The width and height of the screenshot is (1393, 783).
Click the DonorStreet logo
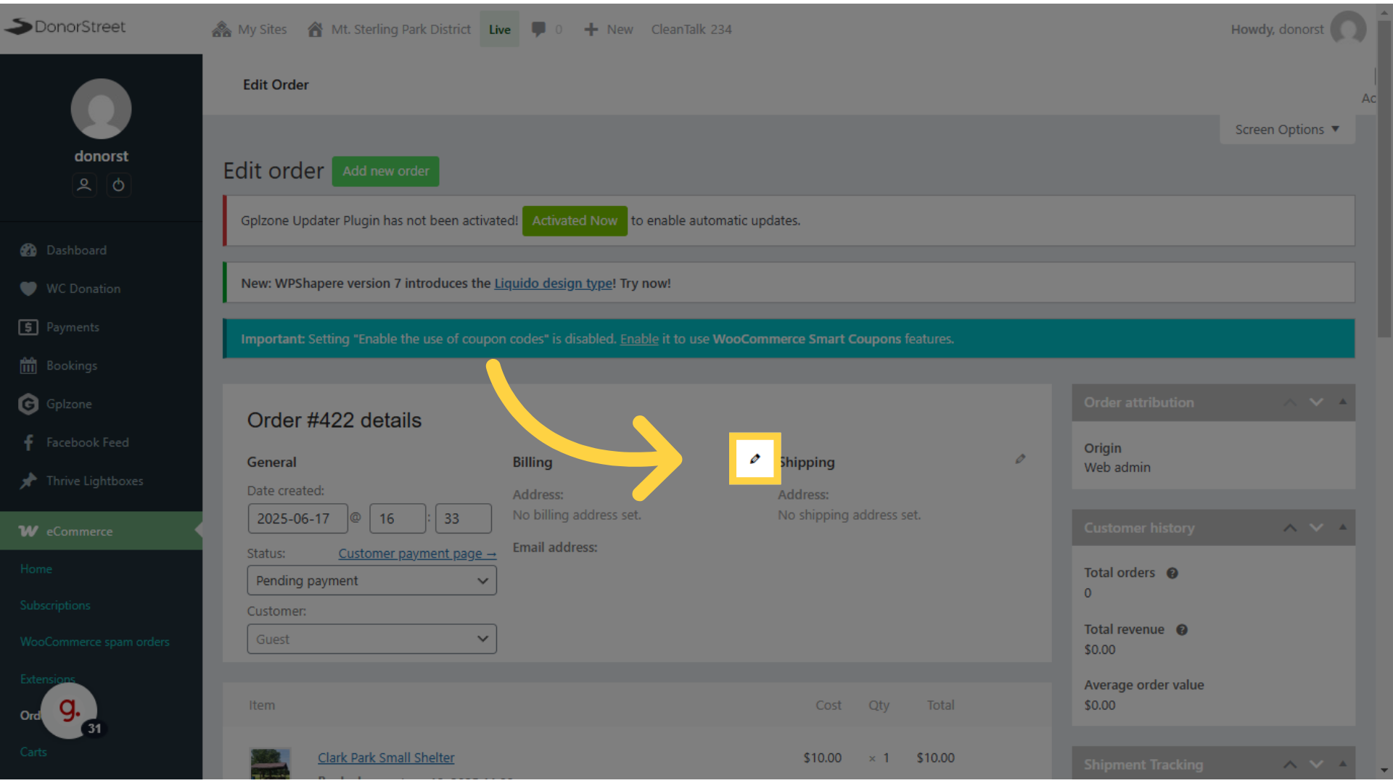point(65,27)
